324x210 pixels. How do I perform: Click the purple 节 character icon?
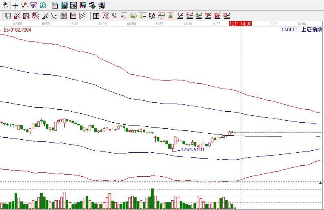click(x=33, y=5)
